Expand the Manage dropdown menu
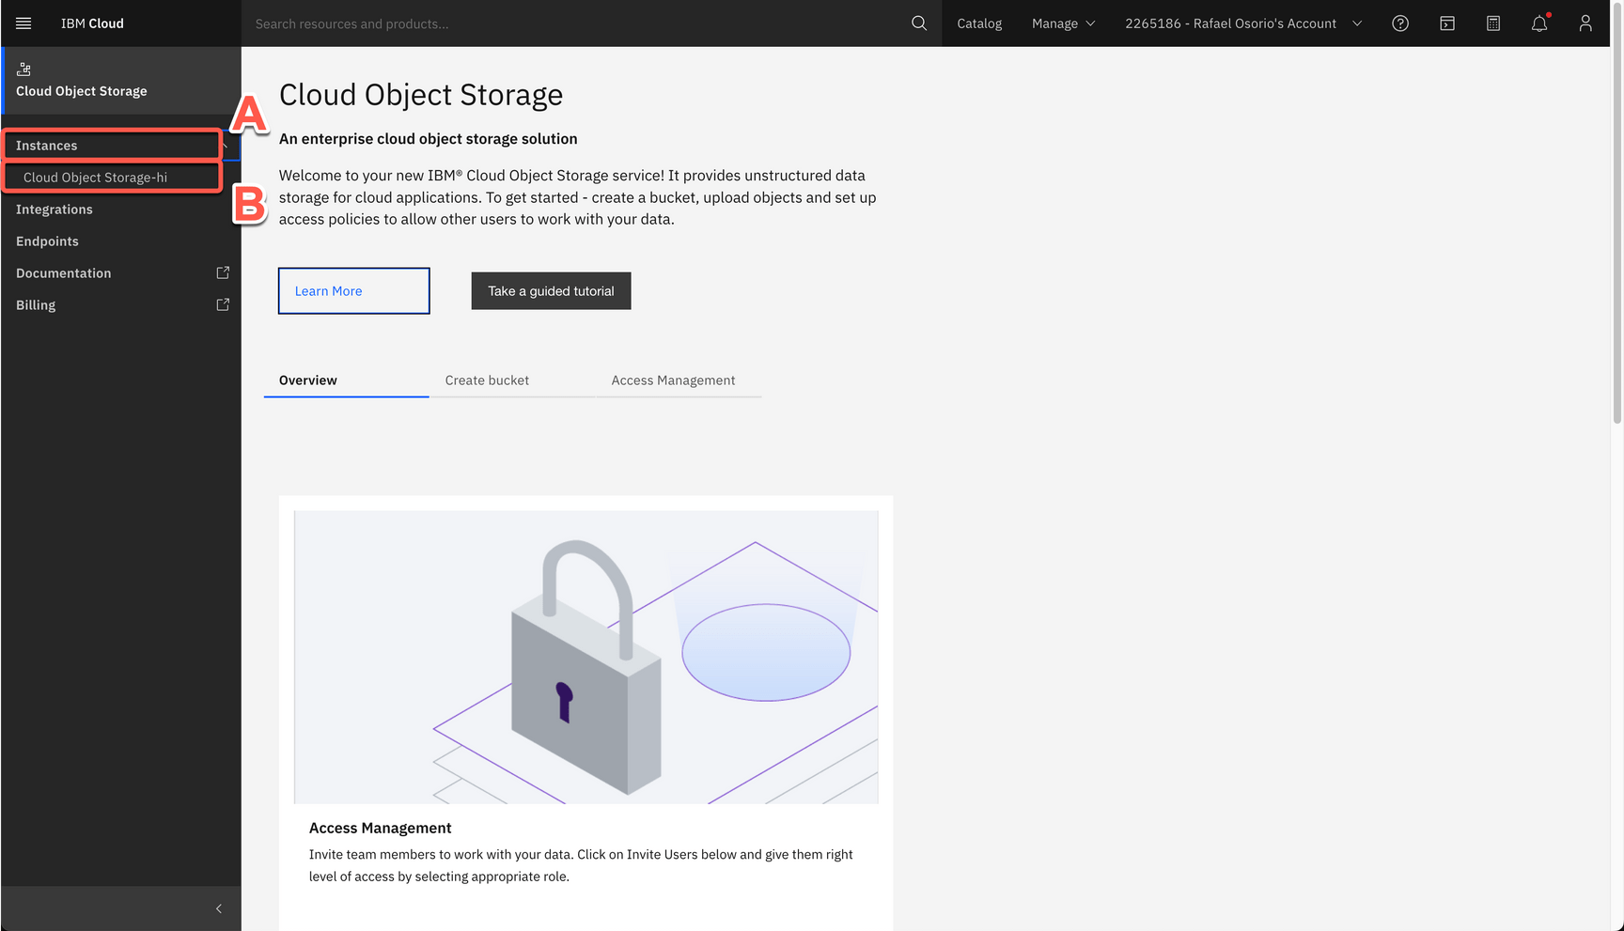 1063,23
